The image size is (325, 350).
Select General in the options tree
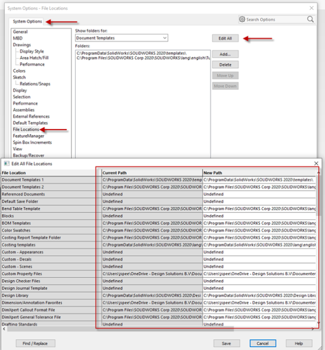coord(20,32)
